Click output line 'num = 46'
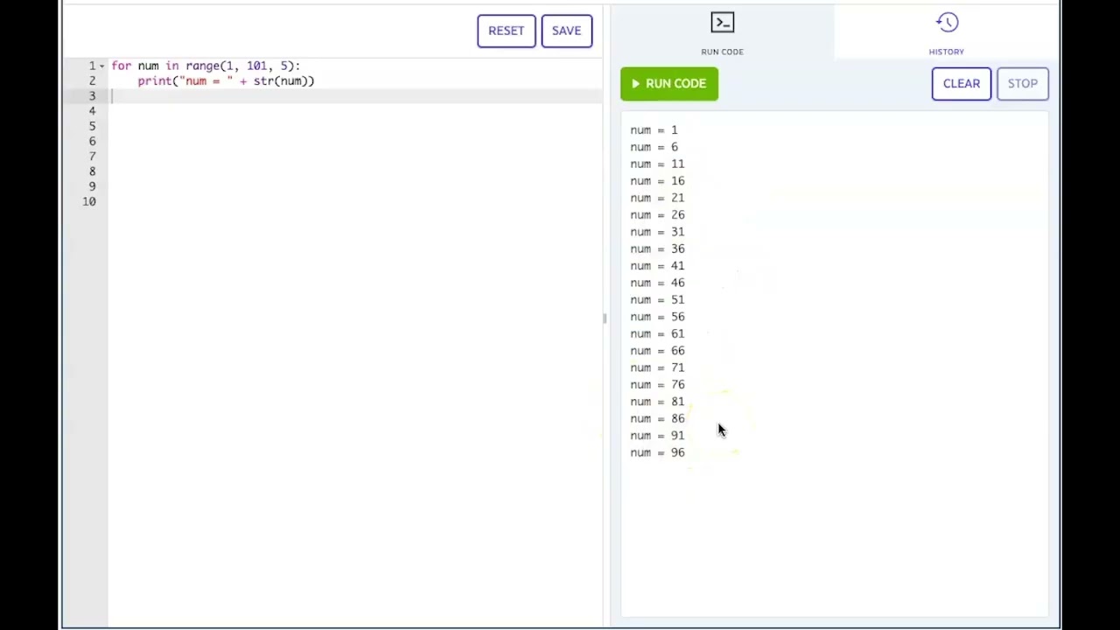Viewport: 1120px width, 630px height. point(657,283)
